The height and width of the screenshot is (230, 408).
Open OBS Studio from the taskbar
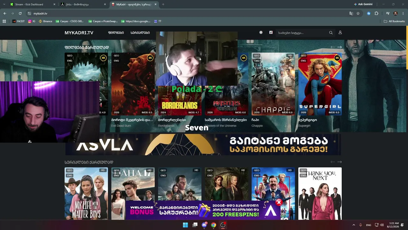tap(223, 225)
